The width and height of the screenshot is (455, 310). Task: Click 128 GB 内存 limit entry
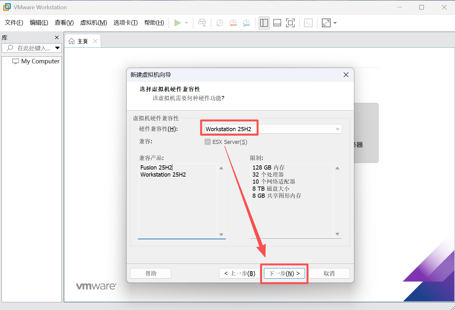[x=268, y=167]
